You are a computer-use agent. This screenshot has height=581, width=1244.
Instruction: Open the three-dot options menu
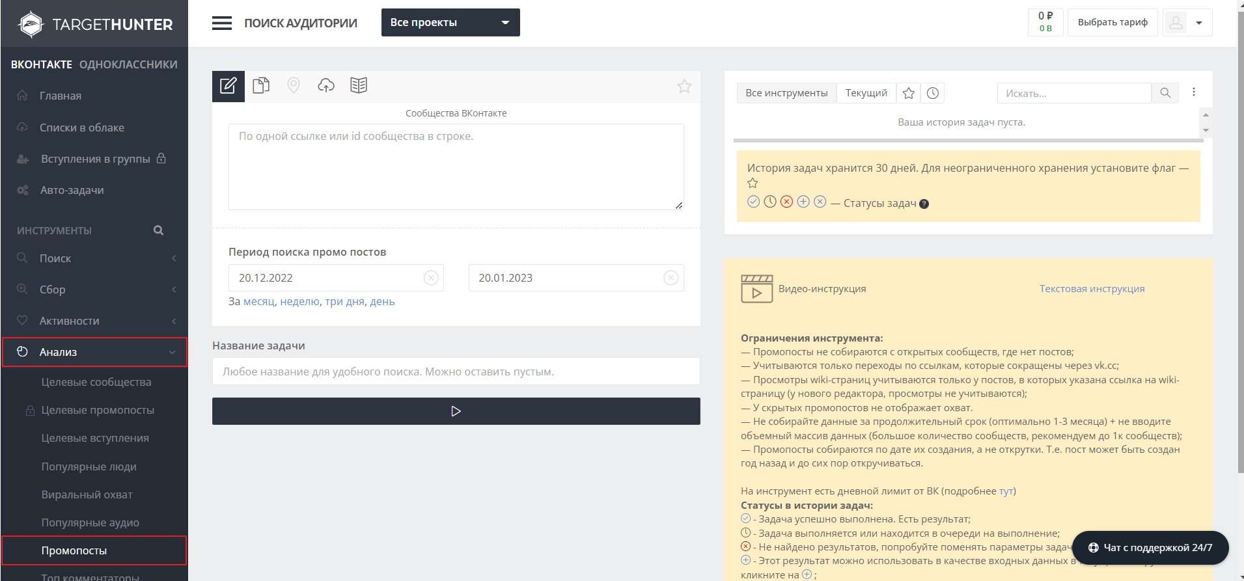pyautogui.click(x=1194, y=92)
